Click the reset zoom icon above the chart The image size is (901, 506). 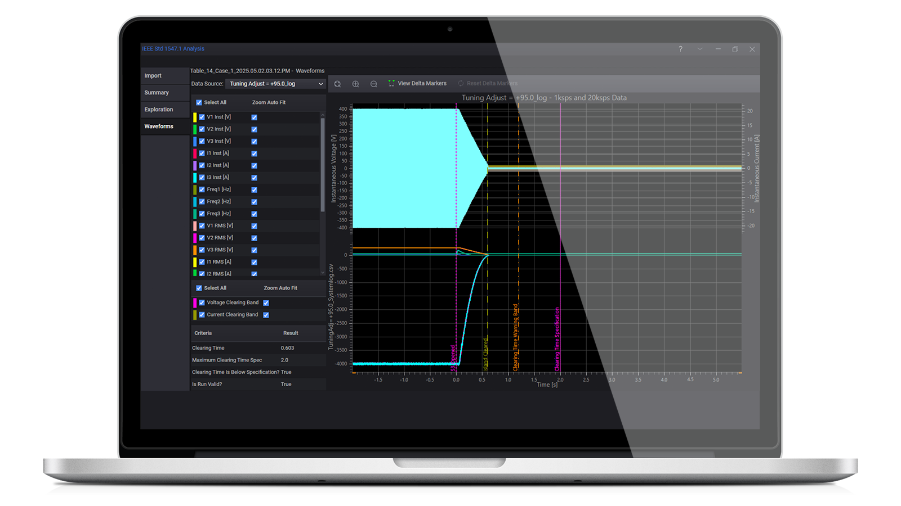click(x=337, y=83)
